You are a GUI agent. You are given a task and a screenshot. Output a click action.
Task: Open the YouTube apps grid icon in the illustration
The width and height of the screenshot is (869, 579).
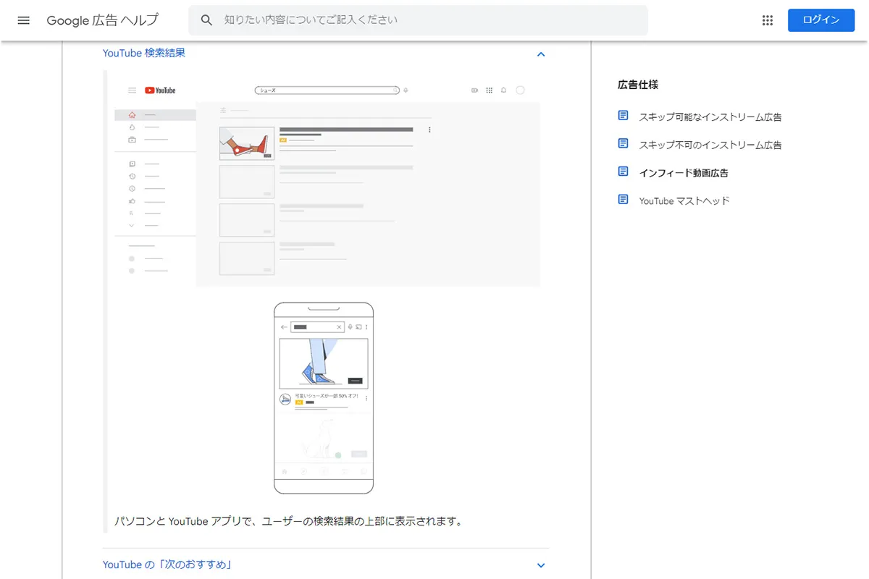pyautogui.click(x=489, y=90)
